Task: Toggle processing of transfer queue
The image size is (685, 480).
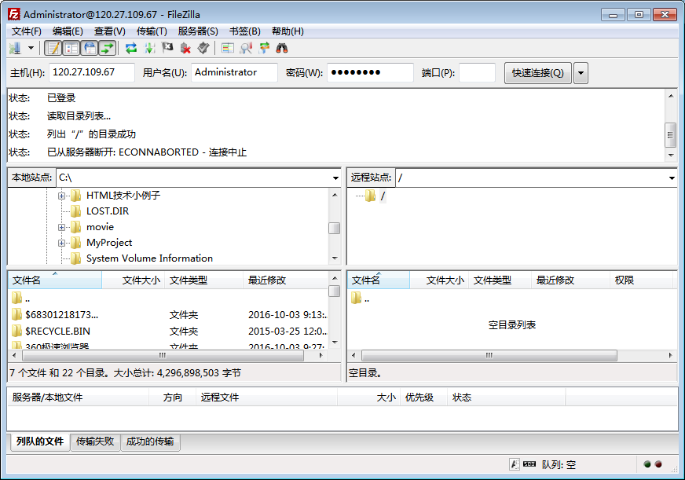Action: (x=149, y=48)
